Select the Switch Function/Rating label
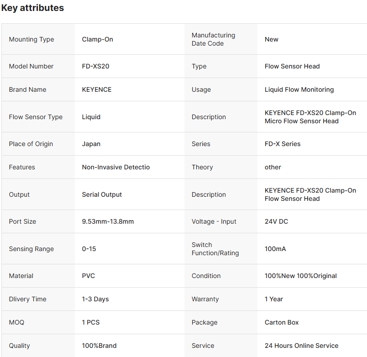The height and width of the screenshot is (357, 367). (215, 249)
